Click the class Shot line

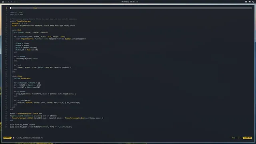point(16,30)
